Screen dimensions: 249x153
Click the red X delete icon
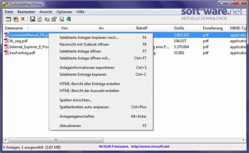click(23, 19)
